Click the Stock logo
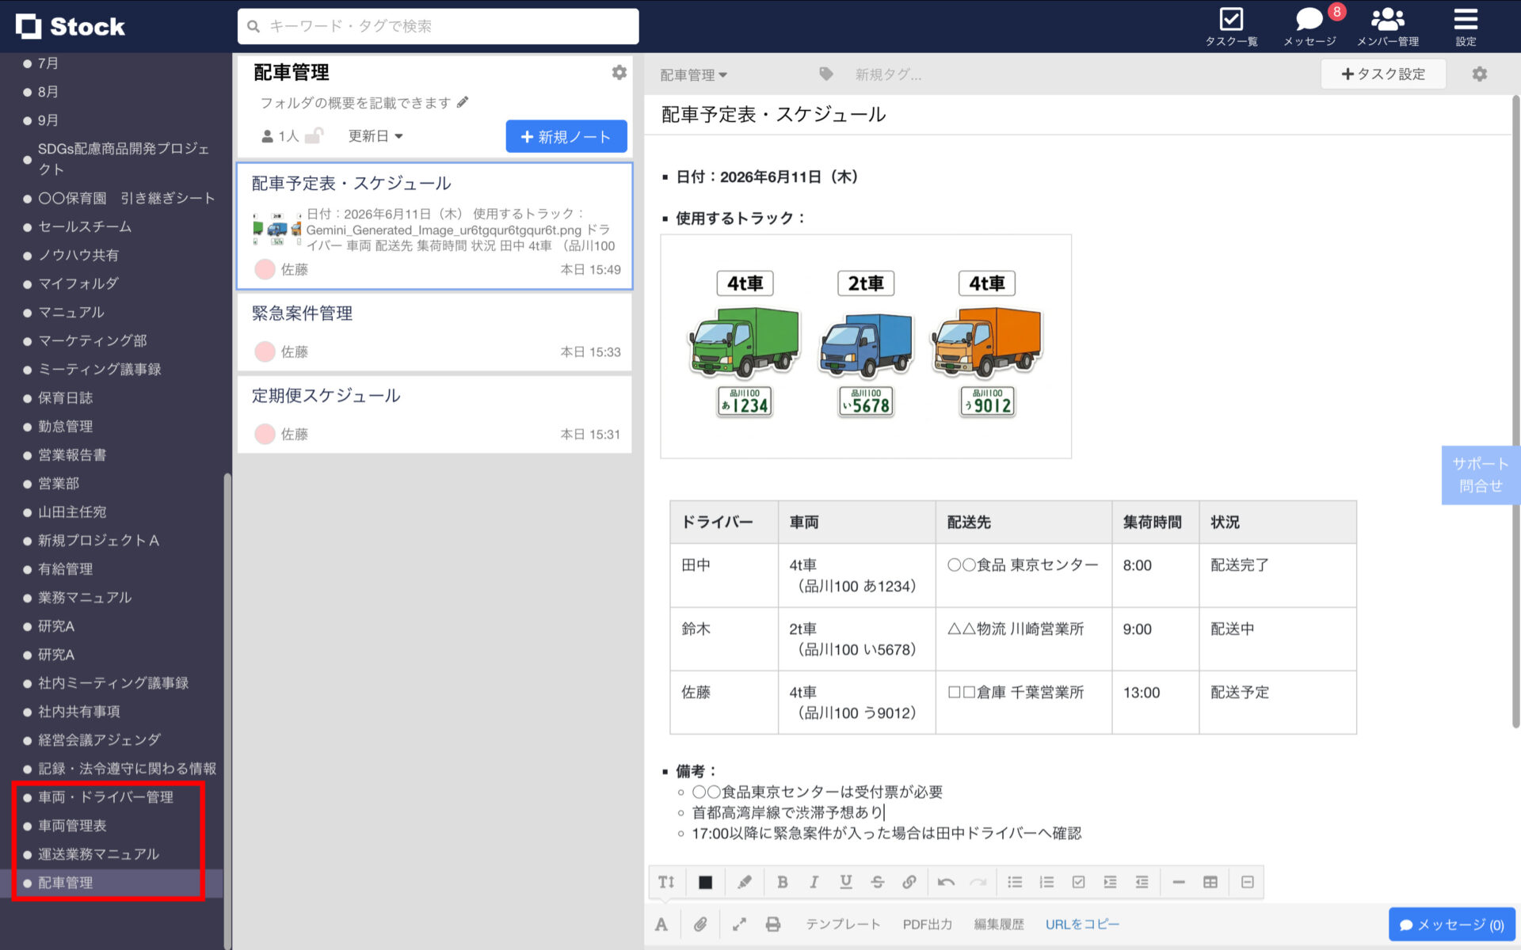 (x=71, y=26)
